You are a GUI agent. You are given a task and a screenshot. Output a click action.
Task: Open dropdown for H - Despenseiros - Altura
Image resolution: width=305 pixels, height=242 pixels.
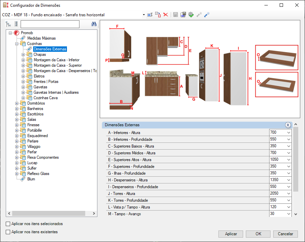click(x=289, y=180)
